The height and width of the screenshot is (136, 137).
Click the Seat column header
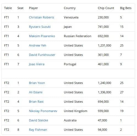20,8
